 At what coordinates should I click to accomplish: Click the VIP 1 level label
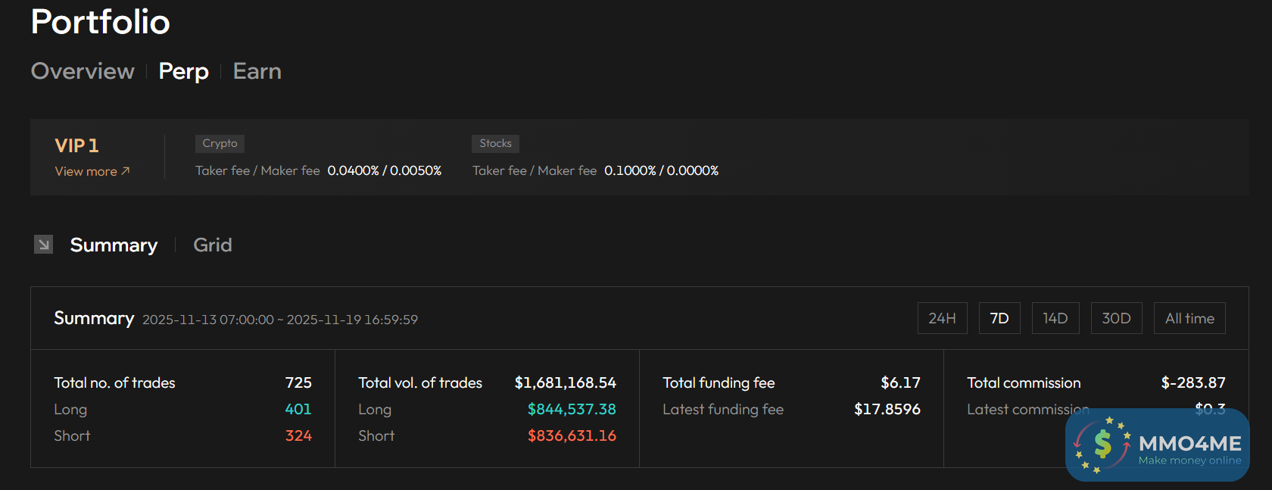click(x=76, y=145)
